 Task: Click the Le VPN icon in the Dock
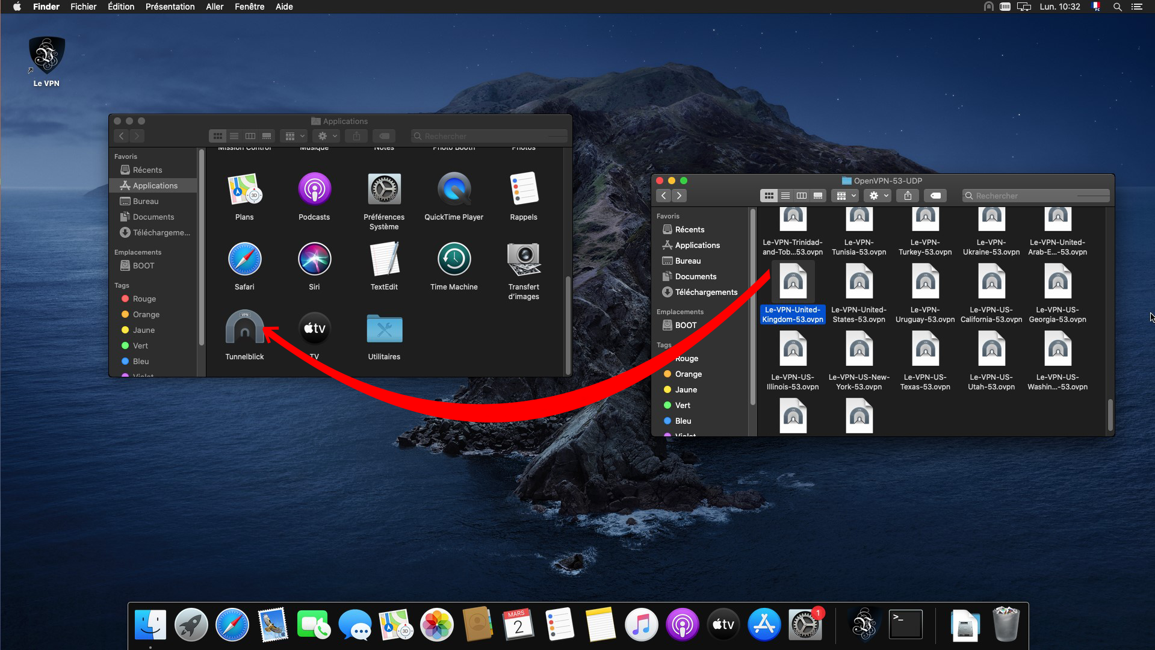864,624
